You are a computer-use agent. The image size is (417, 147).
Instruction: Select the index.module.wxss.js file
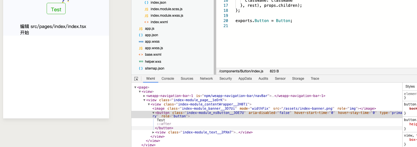167,16
